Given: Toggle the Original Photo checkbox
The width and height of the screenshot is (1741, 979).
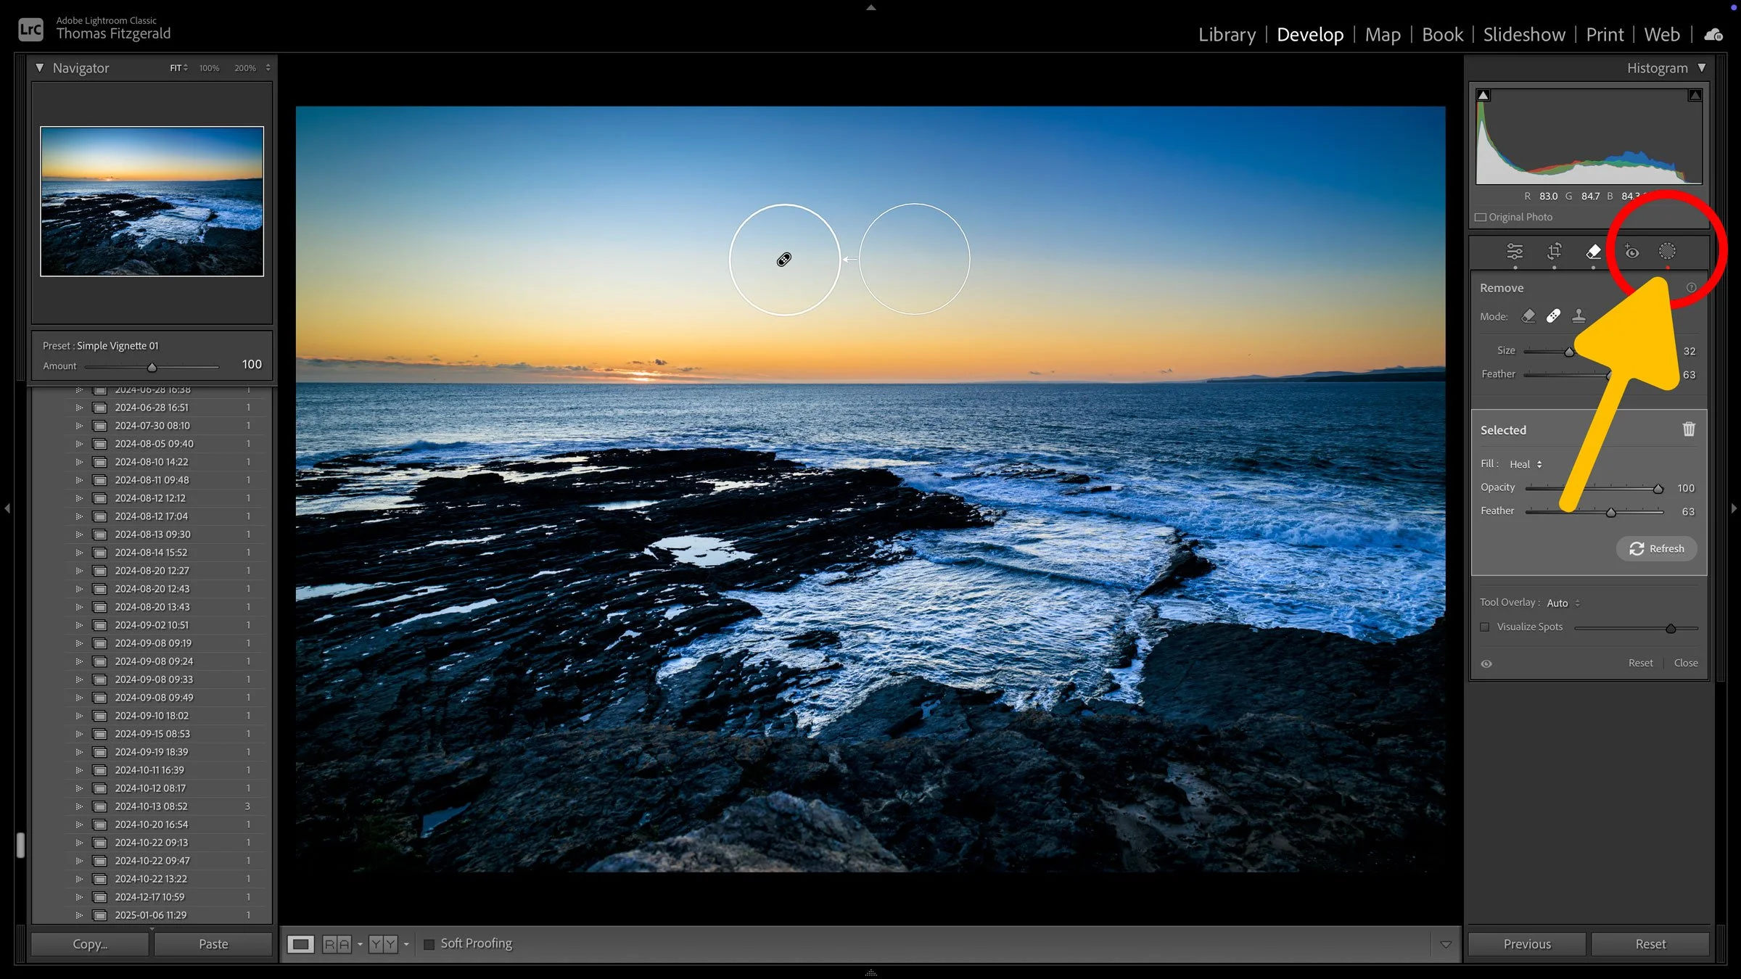Looking at the screenshot, I should pyautogui.click(x=1481, y=218).
